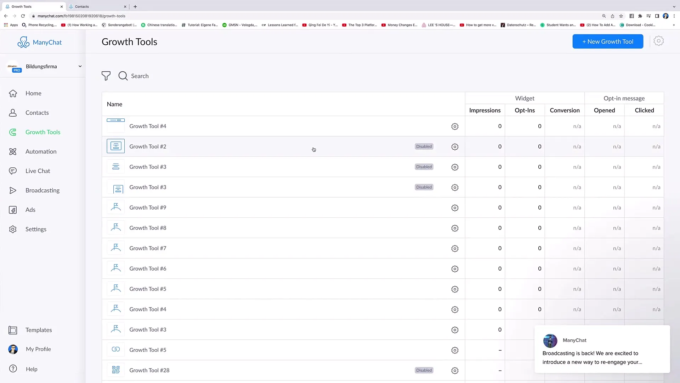
Task: Open the filter funnel icon
Action: 106,76
